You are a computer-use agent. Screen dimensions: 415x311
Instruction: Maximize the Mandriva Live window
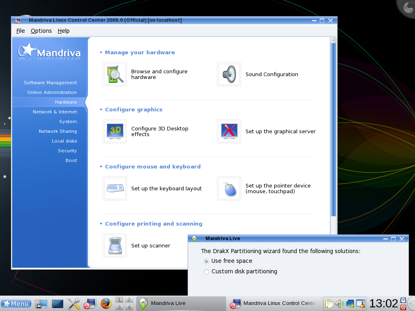click(393, 239)
